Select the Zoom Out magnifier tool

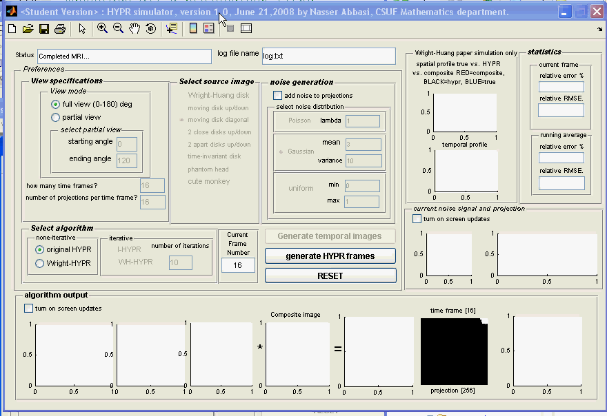click(x=118, y=28)
